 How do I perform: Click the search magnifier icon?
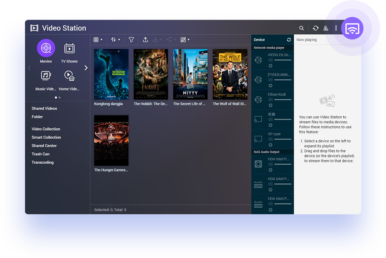(x=301, y=28)
